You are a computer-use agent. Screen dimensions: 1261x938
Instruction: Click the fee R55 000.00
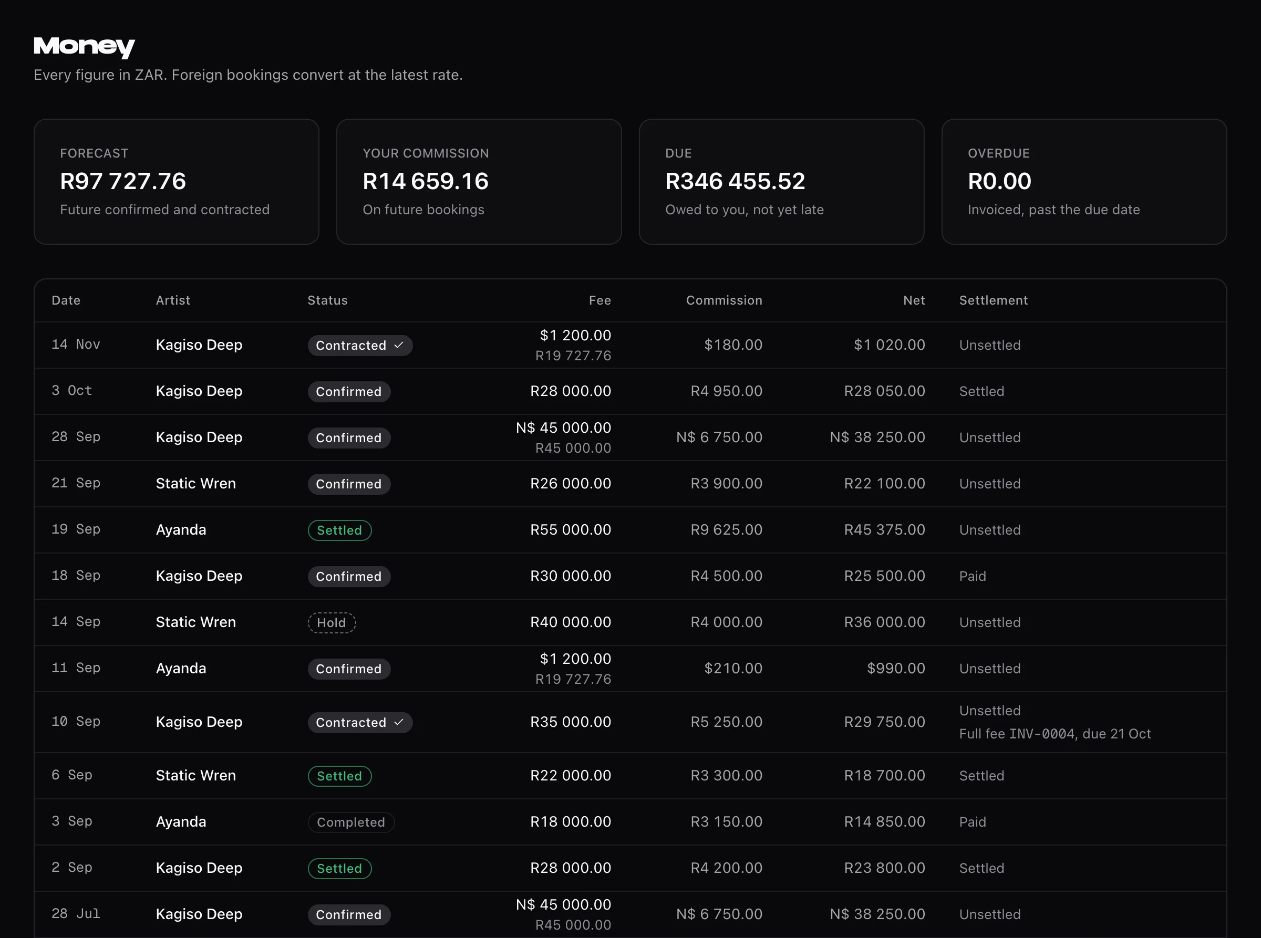570,530
